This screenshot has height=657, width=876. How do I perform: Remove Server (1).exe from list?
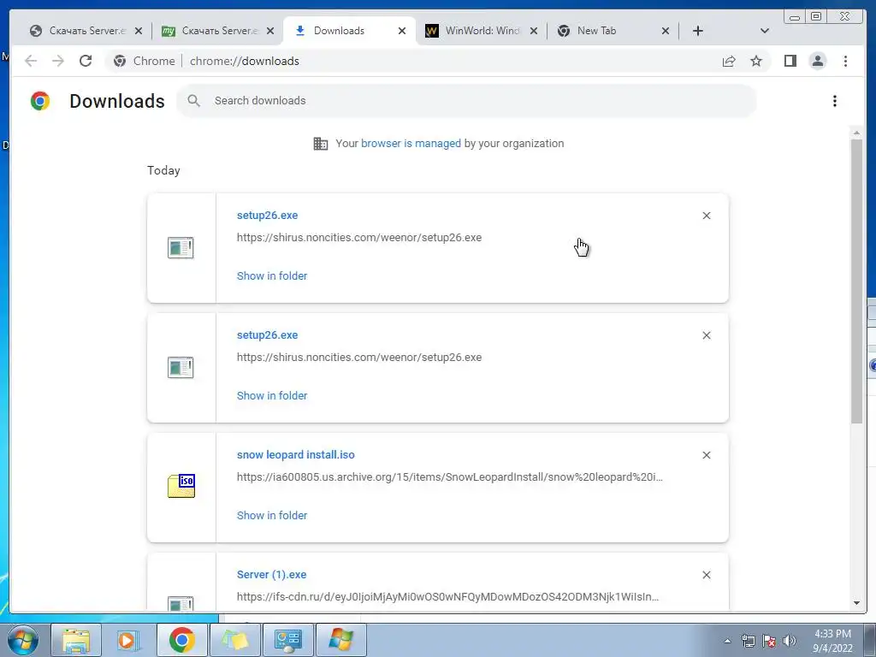click(x=706, y=575)
